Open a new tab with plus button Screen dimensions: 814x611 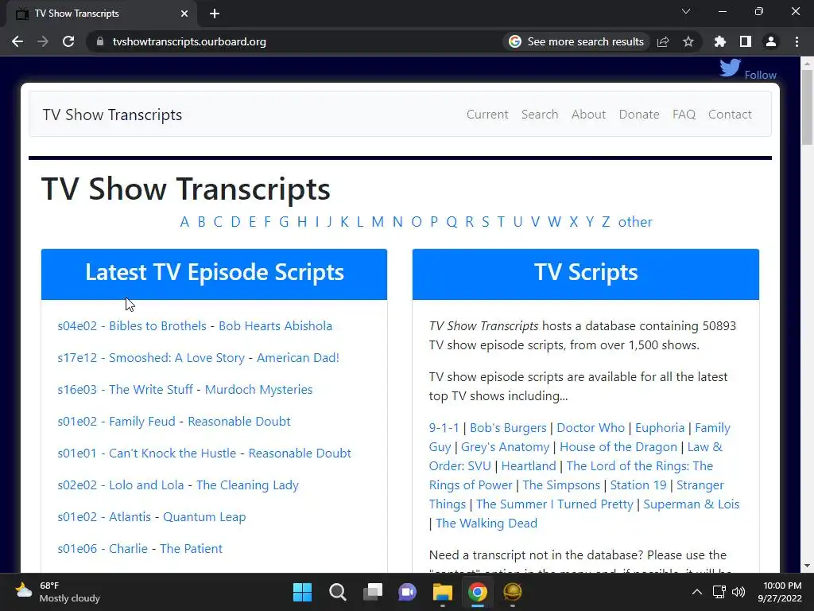215,14
